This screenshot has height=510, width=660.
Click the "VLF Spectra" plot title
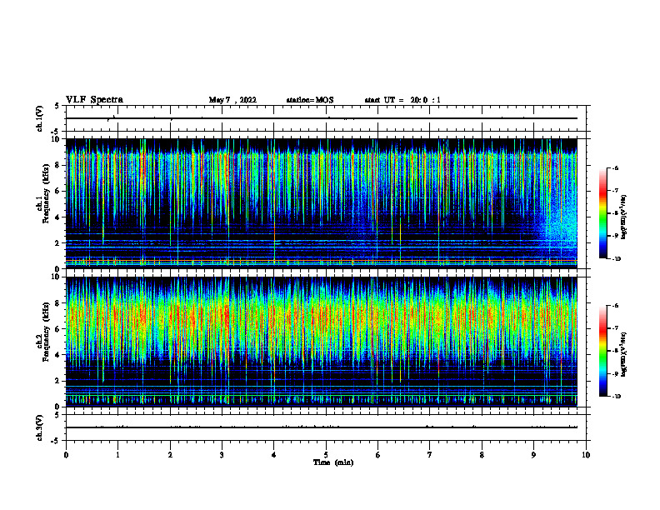pyautogui.click(x=94, y=100)
